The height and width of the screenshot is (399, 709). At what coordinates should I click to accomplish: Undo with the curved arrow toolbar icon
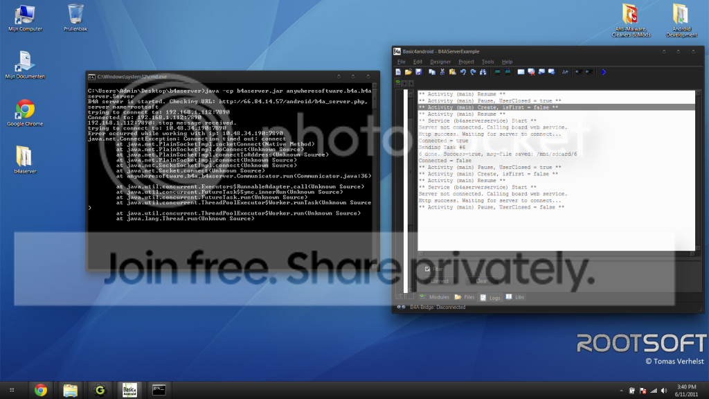[x=463, y=72]
